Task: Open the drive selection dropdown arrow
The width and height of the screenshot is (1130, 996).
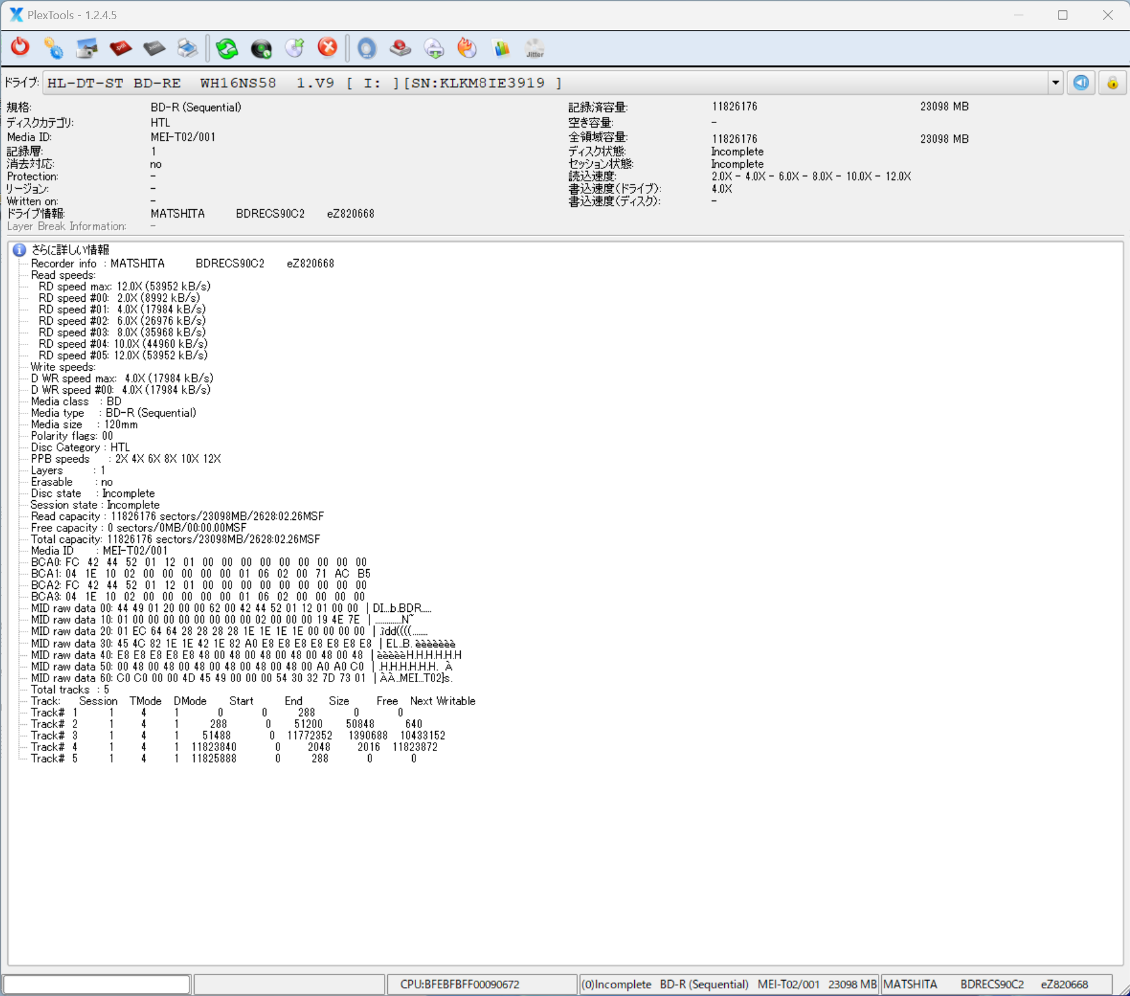Action: pyautogui.click(x=1055, y=83)
